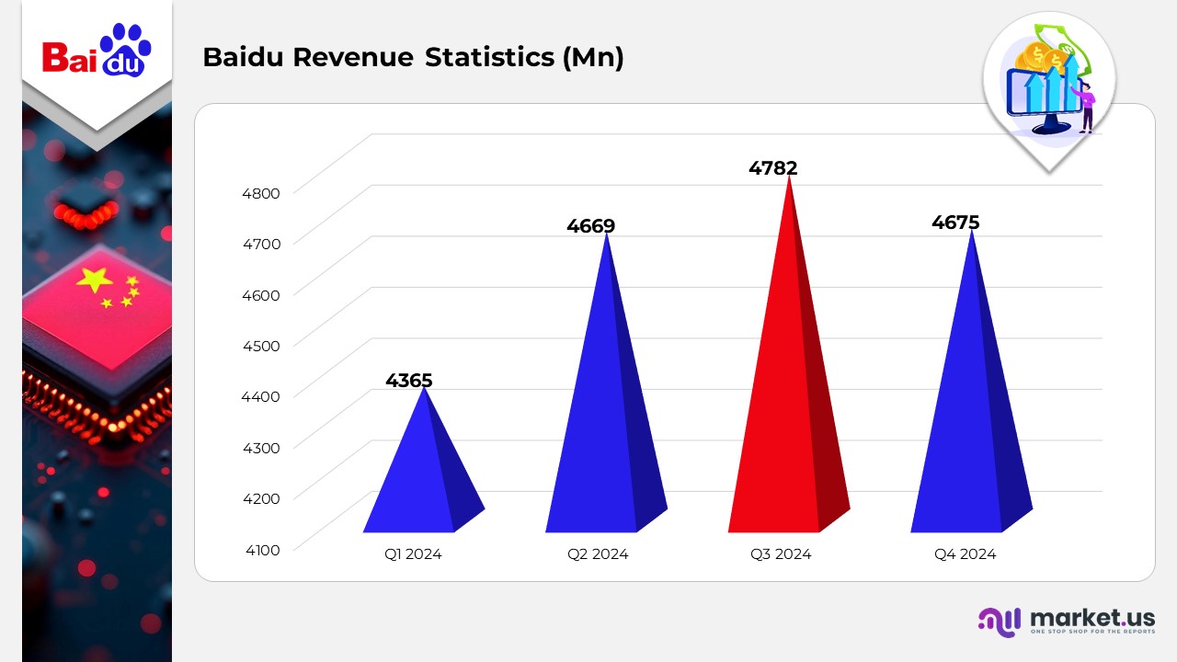Click the 4675 data label
1177x662 pixels.
955,223
